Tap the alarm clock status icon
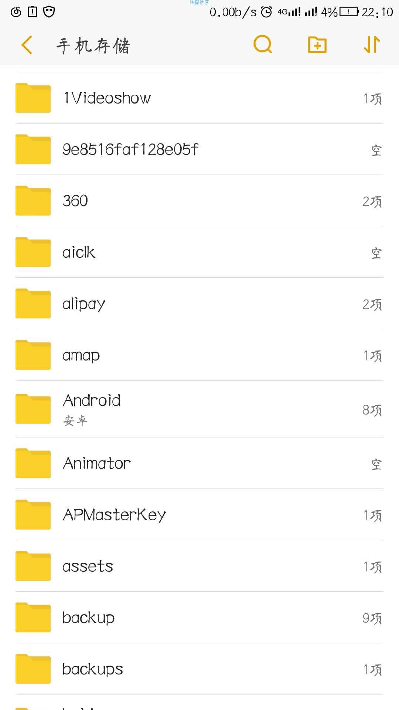Image resolution: width=399 pixels, height=710 pixels. pos(266,12)
